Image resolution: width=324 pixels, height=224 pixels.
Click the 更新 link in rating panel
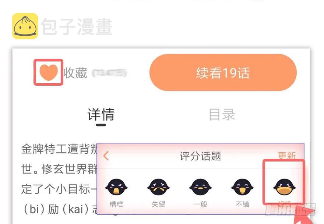click(287, 156)
